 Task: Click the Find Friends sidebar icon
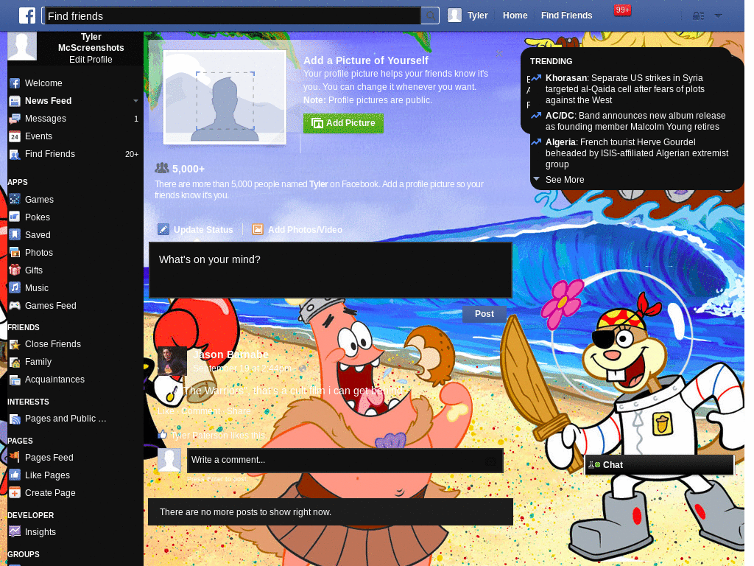point(15,155)
